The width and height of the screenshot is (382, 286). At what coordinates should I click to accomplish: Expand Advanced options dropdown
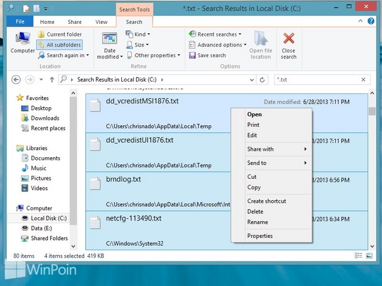[x=218, y=45]
